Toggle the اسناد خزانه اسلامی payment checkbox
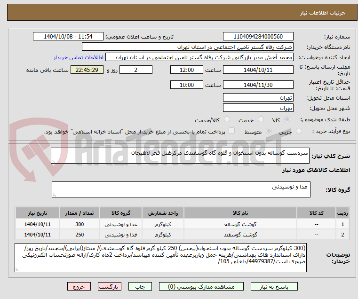Image resolution: width=358 pixels, height=299 pixels. [x=231, y=131]
